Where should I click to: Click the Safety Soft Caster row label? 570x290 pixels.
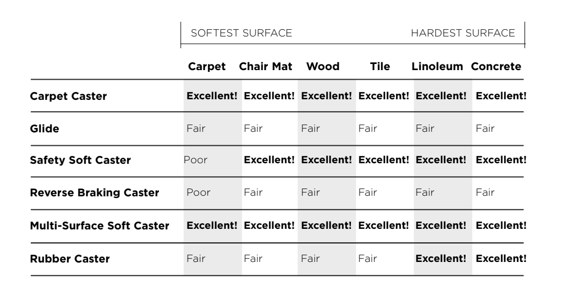coord(80,160)
